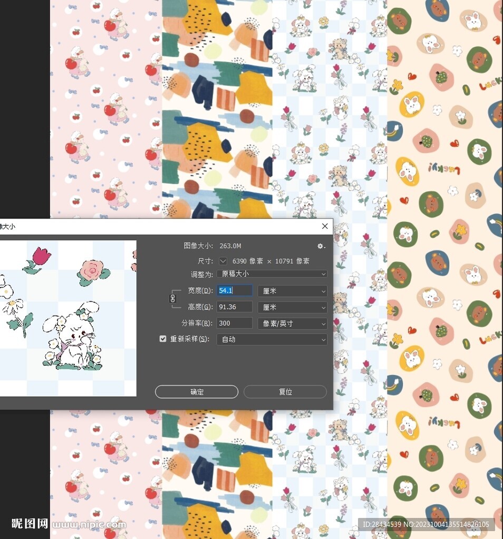Close the 图像大小 dialog with the X

pos(325,226)
